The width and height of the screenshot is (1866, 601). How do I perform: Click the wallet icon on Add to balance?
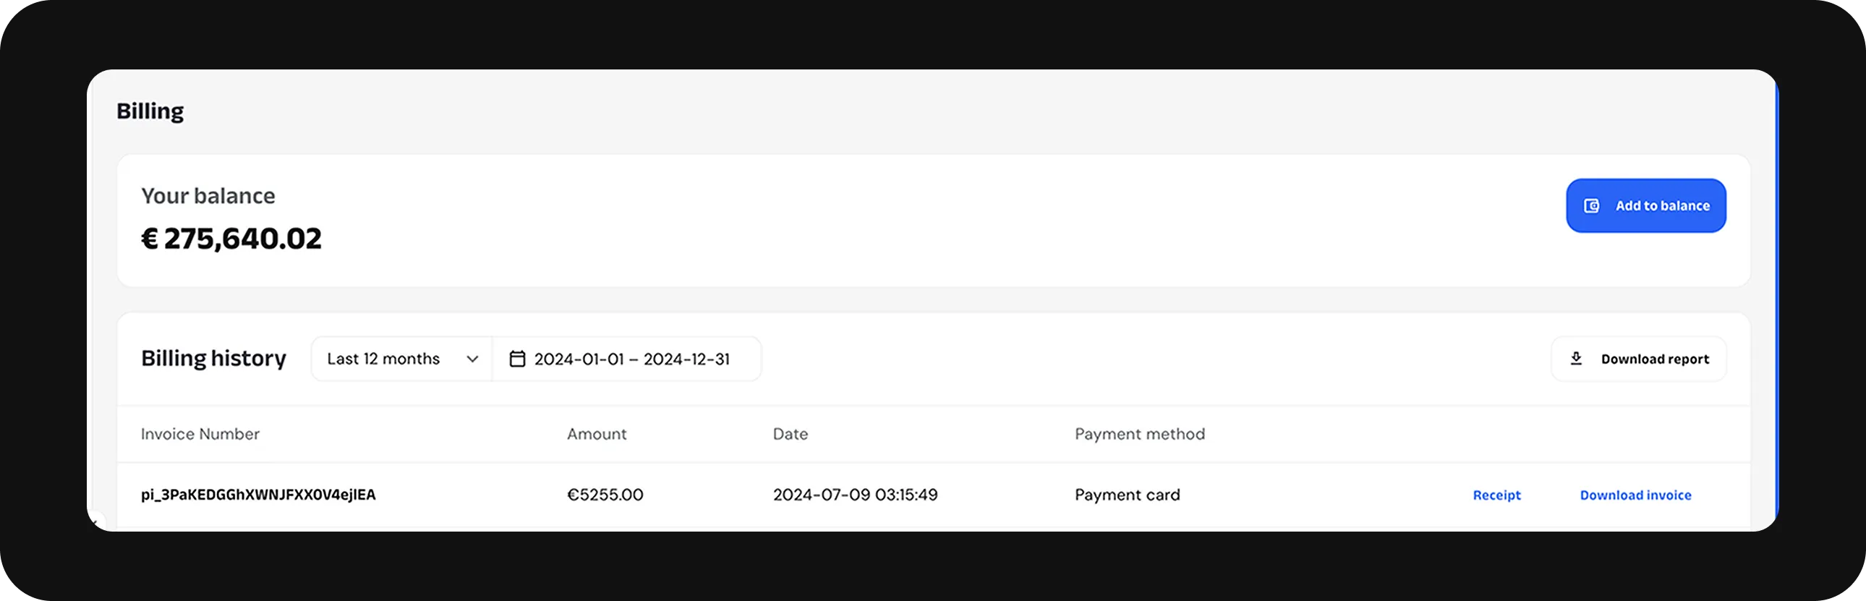pos(1591,206)
